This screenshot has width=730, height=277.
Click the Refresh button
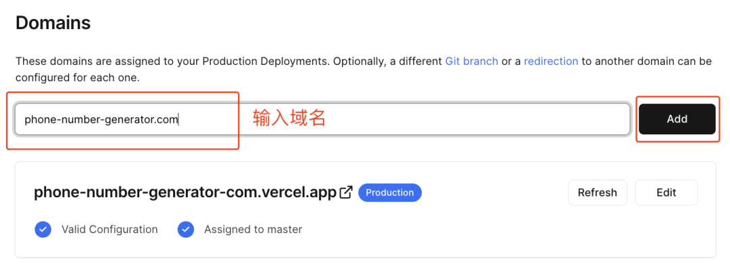597,193
